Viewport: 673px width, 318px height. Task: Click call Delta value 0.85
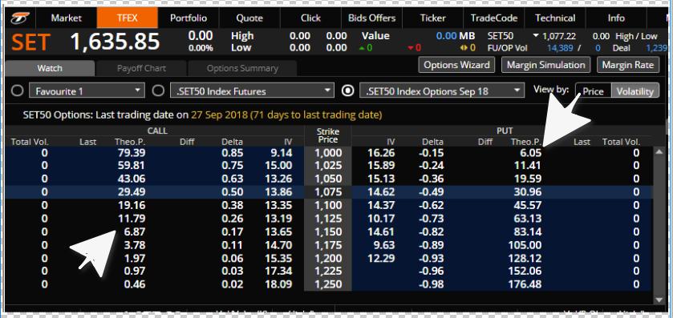[232, 152]
